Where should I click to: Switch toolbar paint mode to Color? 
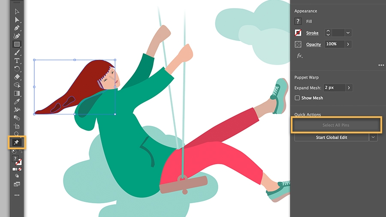(x=14, y=169)
